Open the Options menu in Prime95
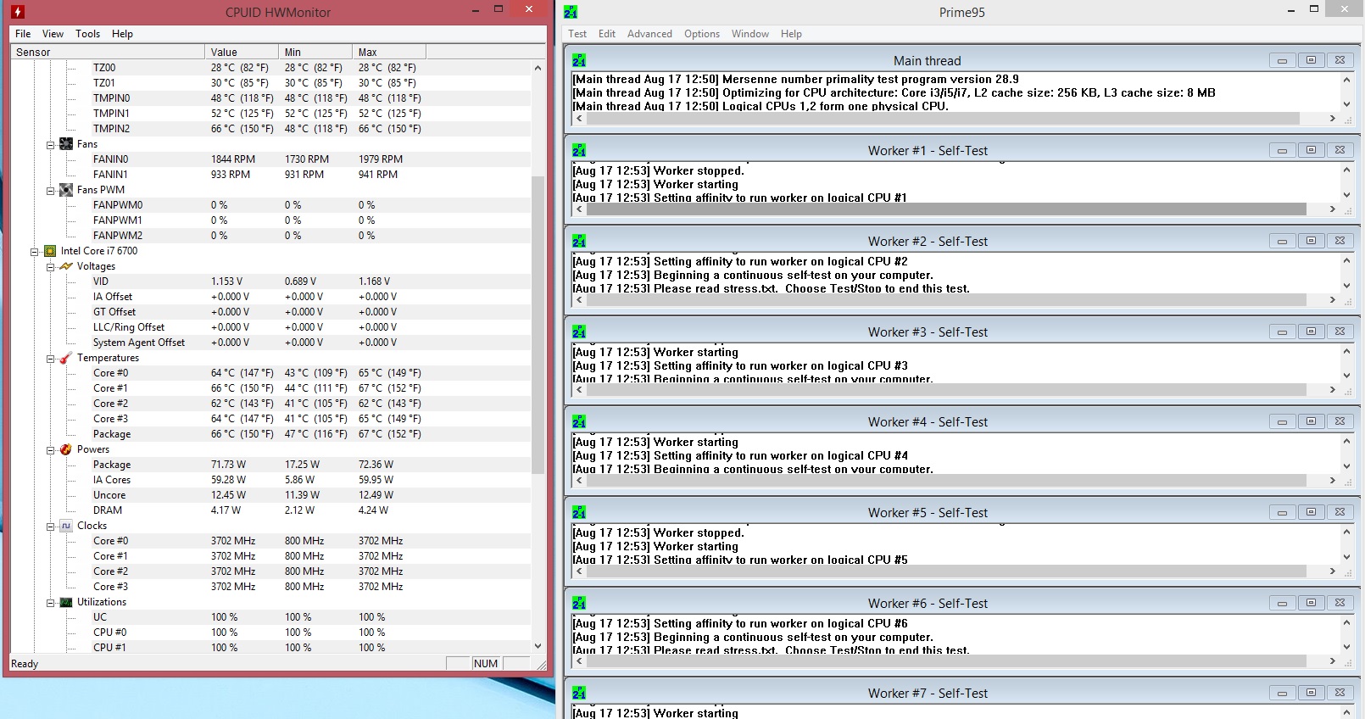1365x719 pixels. click(702, 34)
